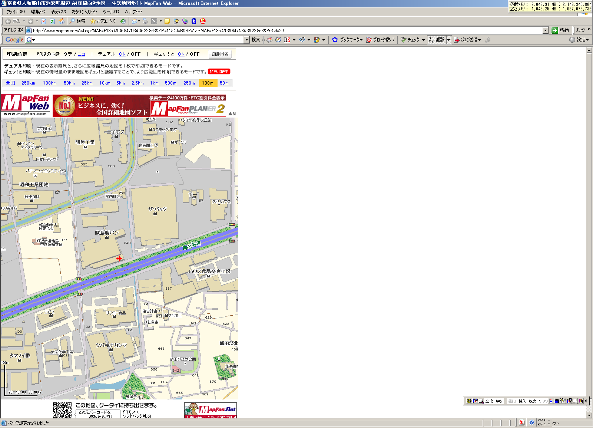
Task: Click the red stamp icon in IE toolbar
Action: 203,21
